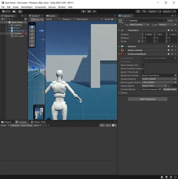Enable Show Debug Text checkbox
178x179 pixels.
pyautogui.click(x=143, y=65)
